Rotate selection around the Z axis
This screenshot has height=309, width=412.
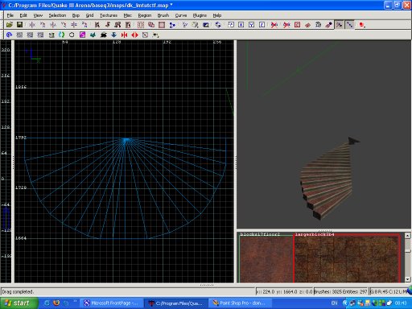(84, 25)
